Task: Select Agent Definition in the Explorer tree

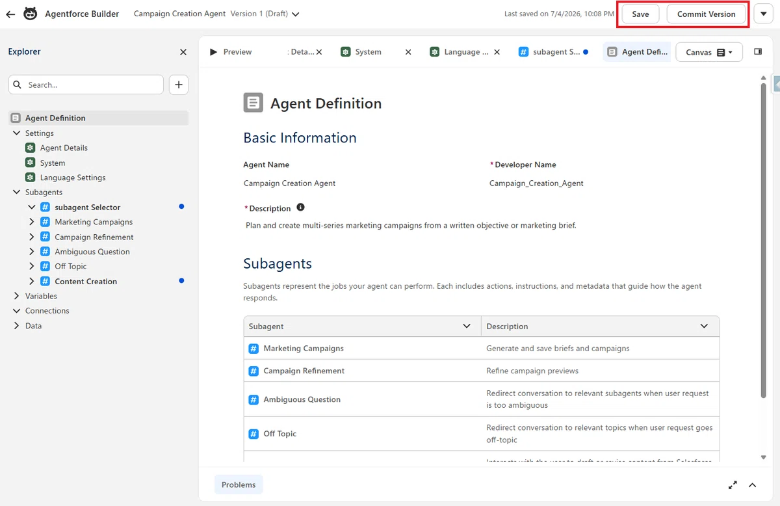Action: click(98, 118)
